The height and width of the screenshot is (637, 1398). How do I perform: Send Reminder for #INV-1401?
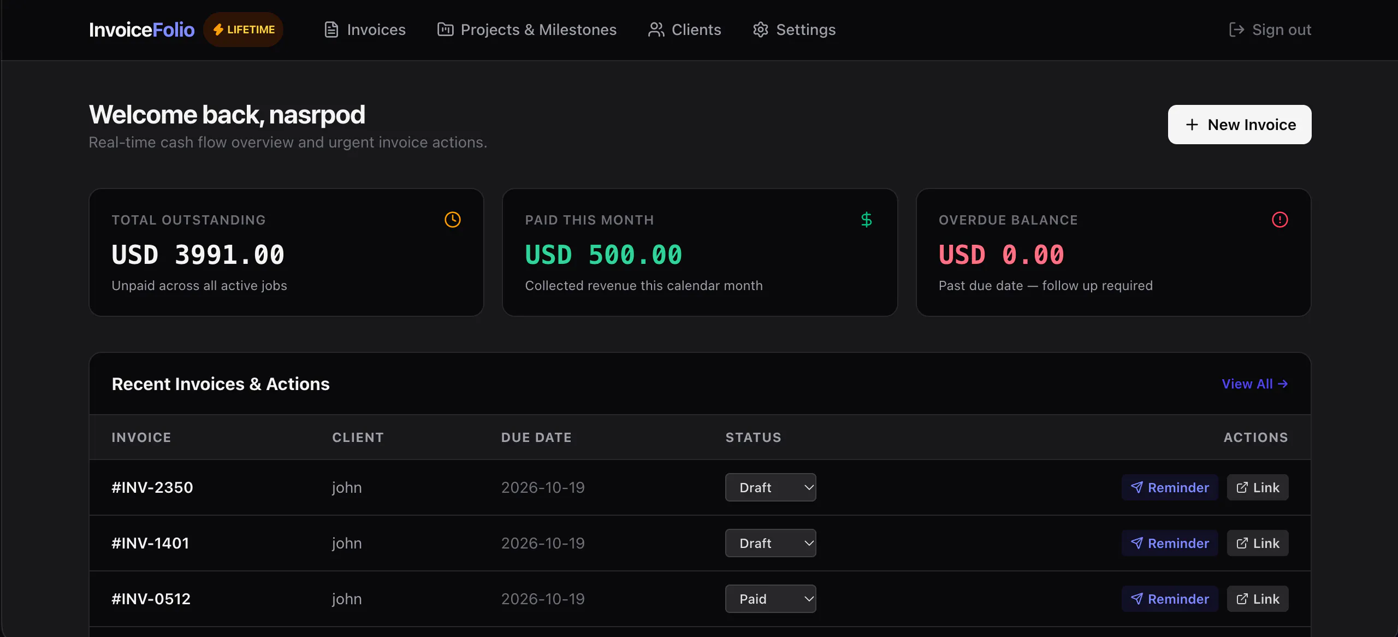click(1170, 543)
